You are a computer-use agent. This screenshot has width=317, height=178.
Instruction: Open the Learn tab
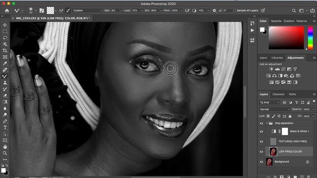tap(263, 58)
